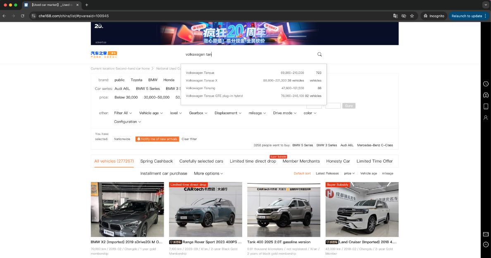Screen dimensions: 491x258
Task: Select Volkswagen Tanyue suggestion
Action: (254, 73)
